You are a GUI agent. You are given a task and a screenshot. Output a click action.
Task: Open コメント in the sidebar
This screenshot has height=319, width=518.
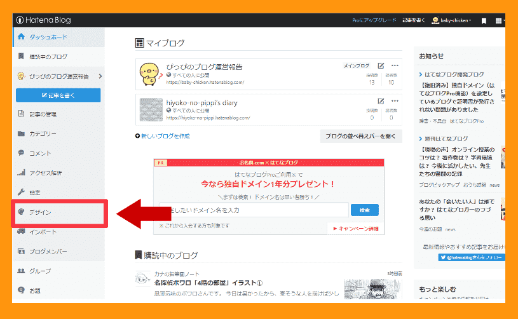[59, 153]
